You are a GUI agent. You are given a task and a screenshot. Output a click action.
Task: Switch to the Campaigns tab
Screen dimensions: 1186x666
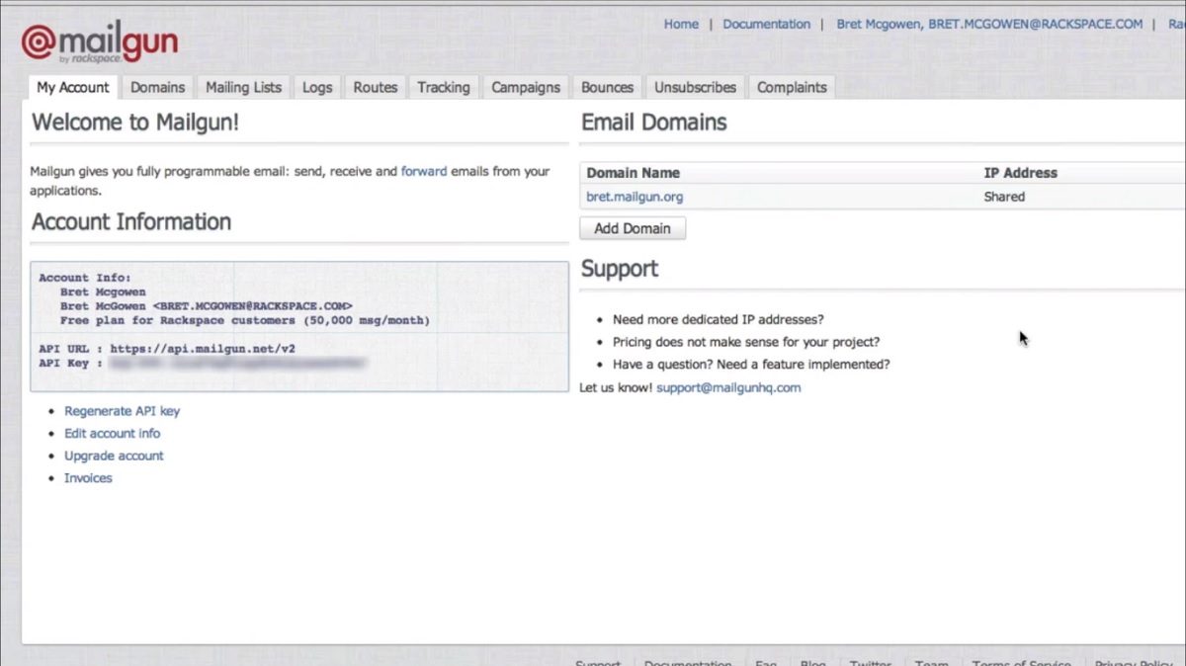[x=525, y=87]
